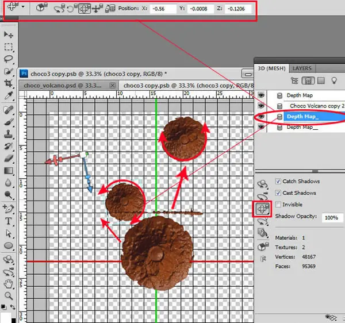The height and width of the screenshot is (323, 345).
Task: Toggle the Catch Shadows checkbox
Action: (278, 182)
